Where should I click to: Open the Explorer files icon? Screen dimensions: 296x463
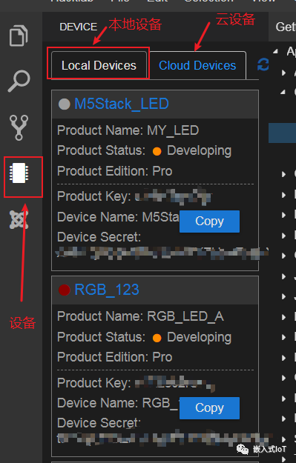tap(19, 36)
